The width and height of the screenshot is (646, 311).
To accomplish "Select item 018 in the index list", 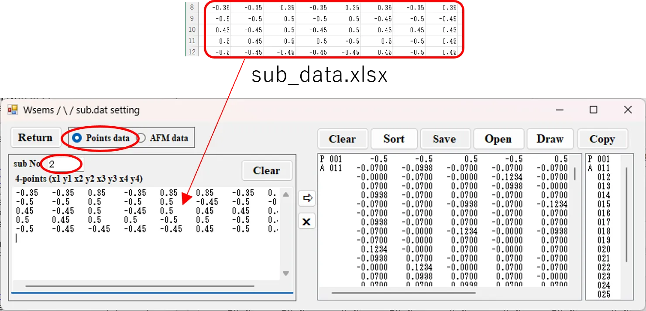I will point(604,231).
